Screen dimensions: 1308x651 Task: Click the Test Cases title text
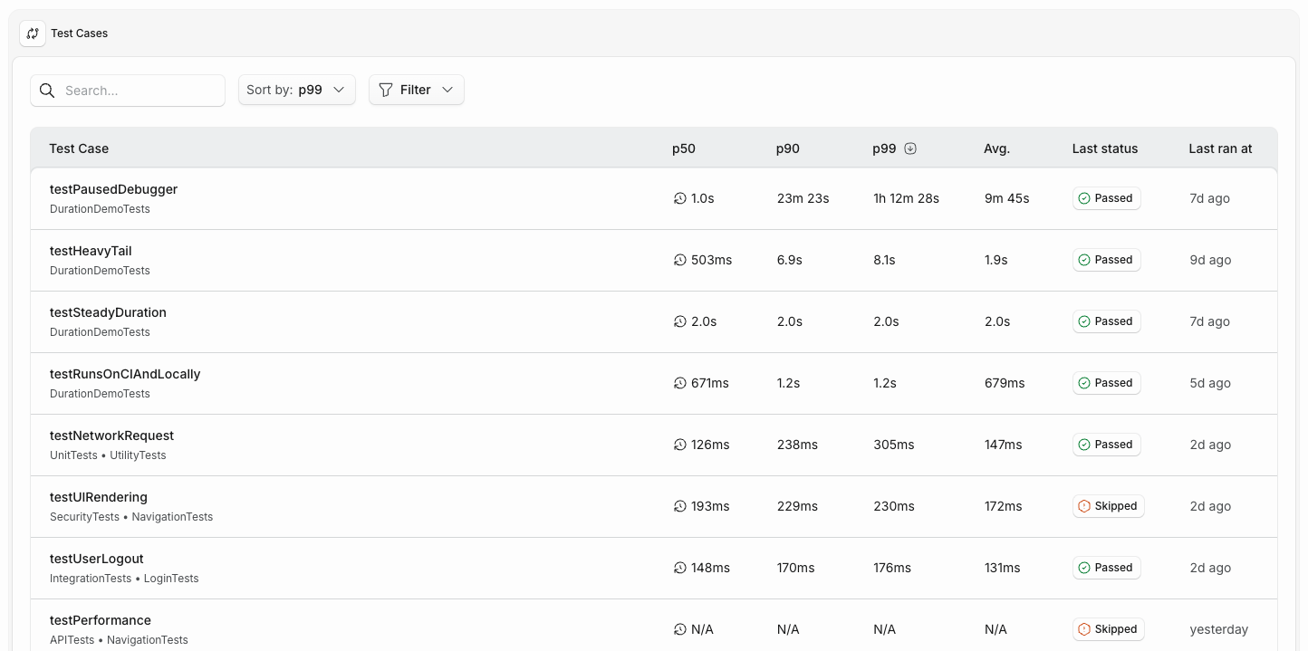80,34
